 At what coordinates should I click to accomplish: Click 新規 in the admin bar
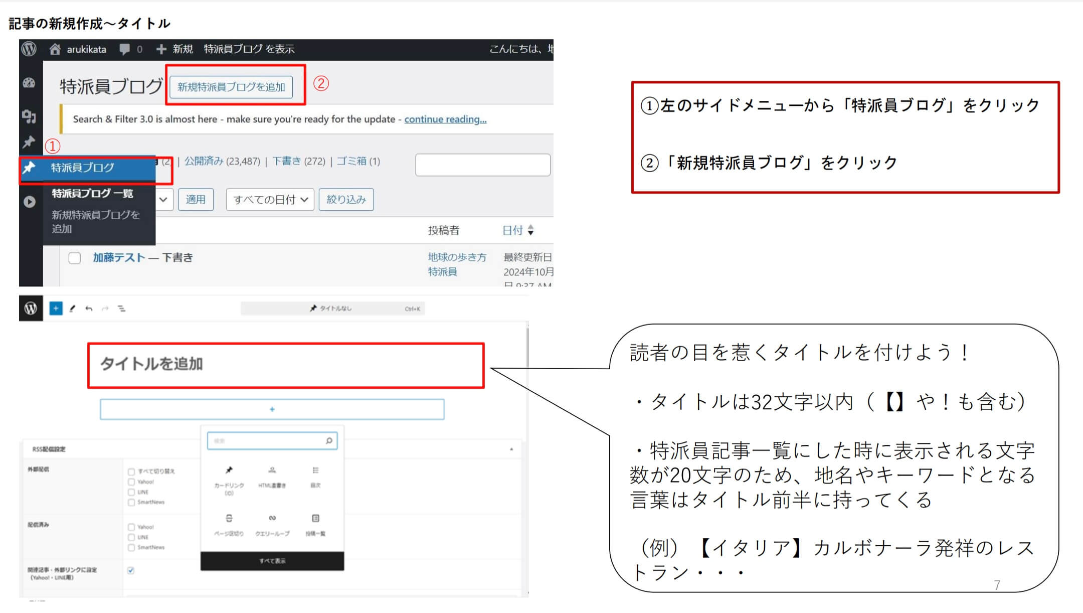pos(183,49)
